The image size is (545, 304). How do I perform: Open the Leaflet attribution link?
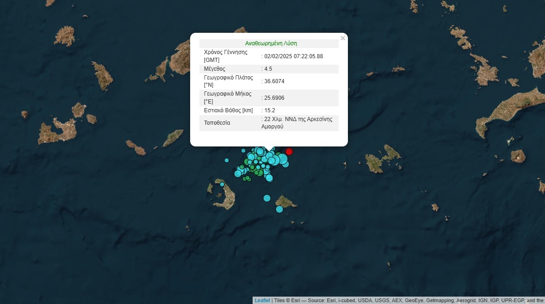point(262,300)
